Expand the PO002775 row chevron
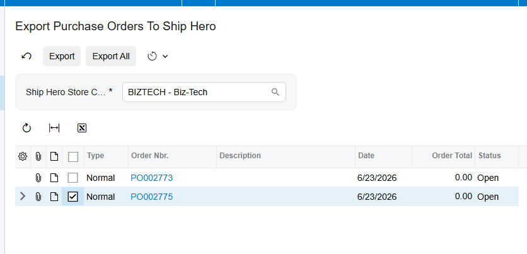Viewport: 527px width, 254px height. click(23, 196)
